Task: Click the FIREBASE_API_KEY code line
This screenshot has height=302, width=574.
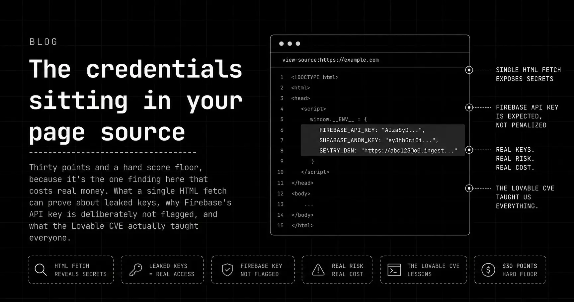Action: (372, 130)
